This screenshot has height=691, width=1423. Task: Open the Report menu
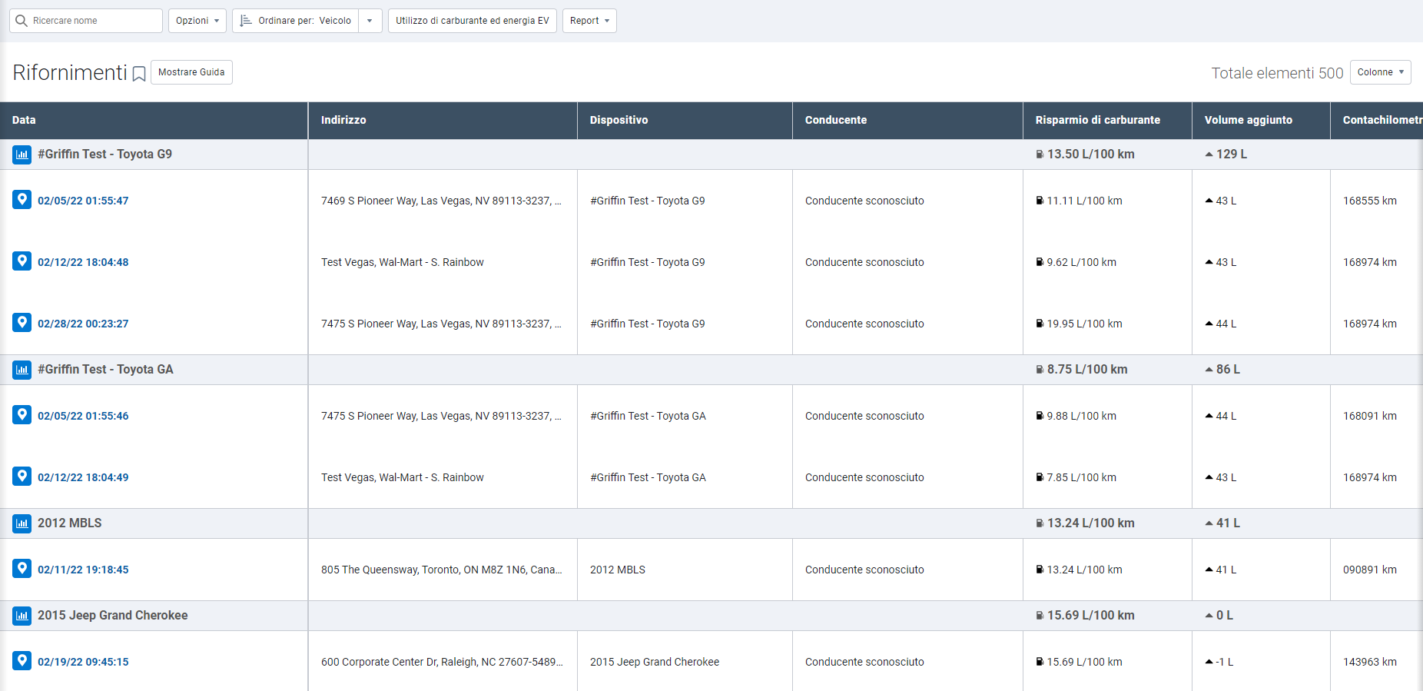tap(589, 21)
